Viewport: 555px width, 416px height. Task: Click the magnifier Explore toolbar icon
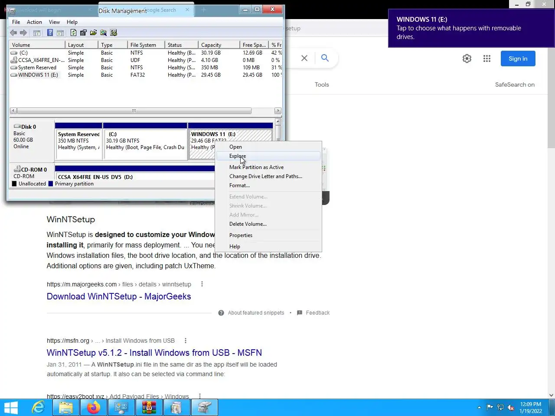103,32
